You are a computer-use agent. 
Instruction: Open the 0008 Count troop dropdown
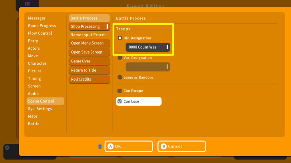click(x=148, y=47)
